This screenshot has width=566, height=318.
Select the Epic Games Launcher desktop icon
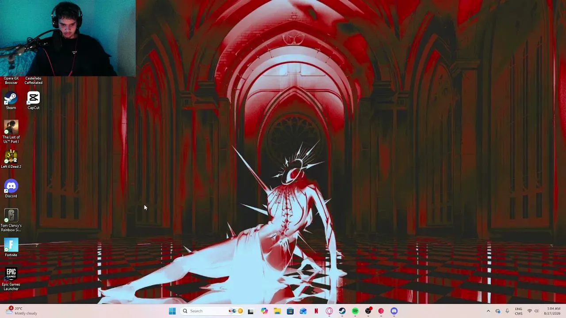(x=11, y=279)
